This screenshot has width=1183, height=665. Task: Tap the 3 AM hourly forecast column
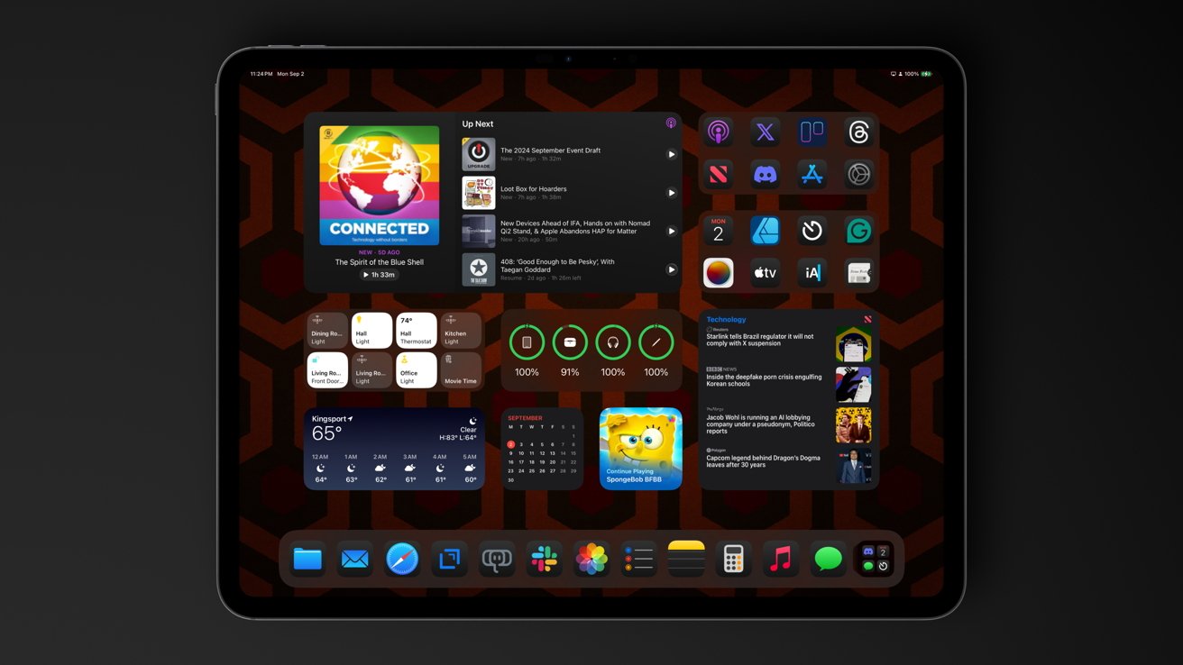410,469
